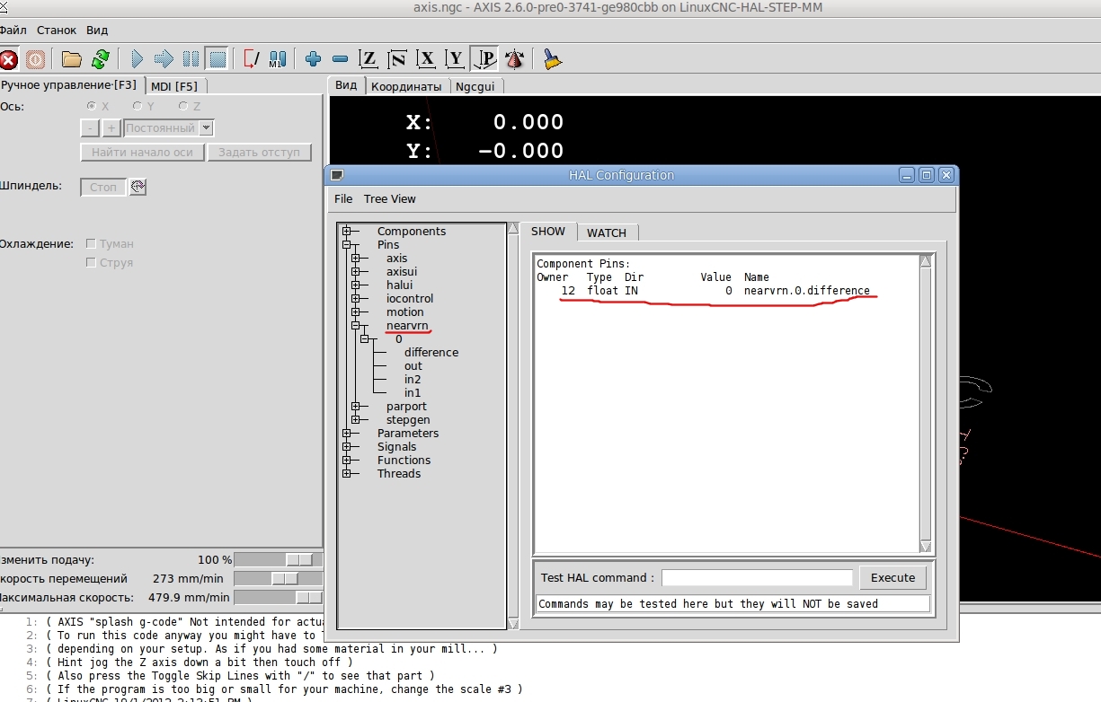Viewport: 1101px width, 702px height.
Task: Open Станок menu
Action: [x=57, y=31]
